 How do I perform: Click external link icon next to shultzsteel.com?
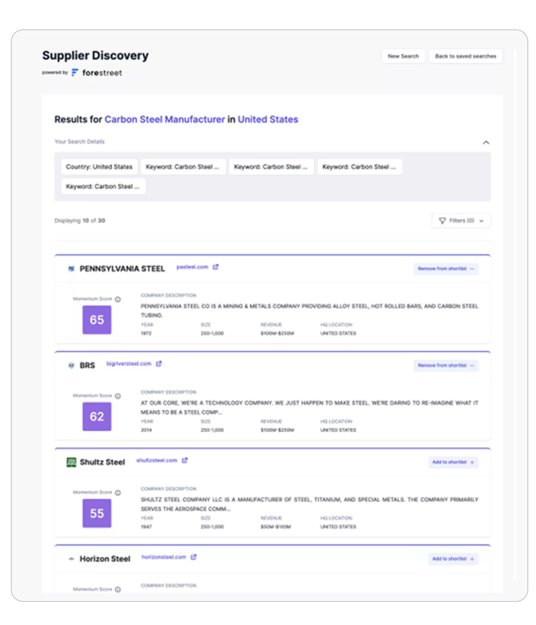tap(185, 460)
